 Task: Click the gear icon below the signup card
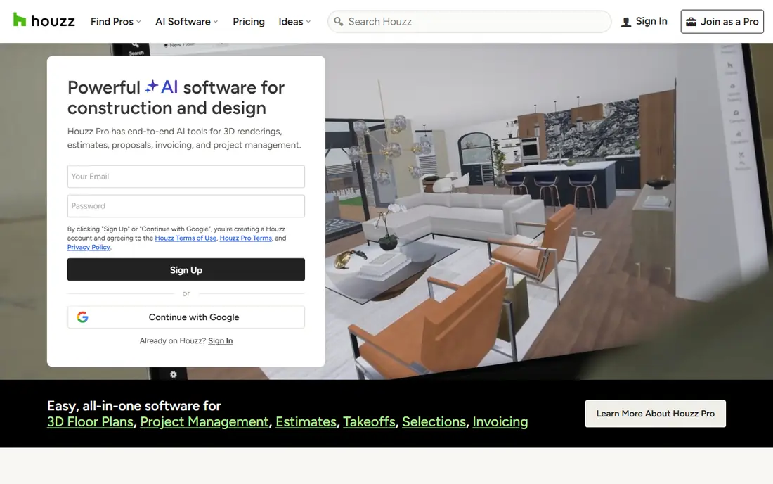[x=174, y=374]
